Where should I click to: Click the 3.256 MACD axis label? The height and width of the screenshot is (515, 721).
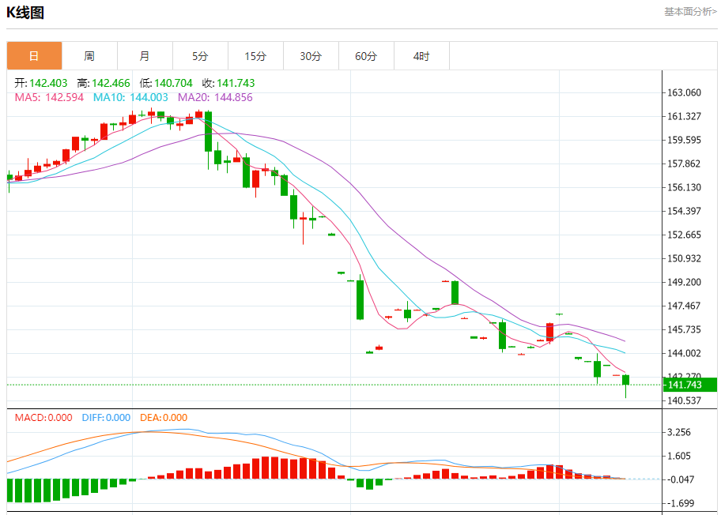click(678, 432)
